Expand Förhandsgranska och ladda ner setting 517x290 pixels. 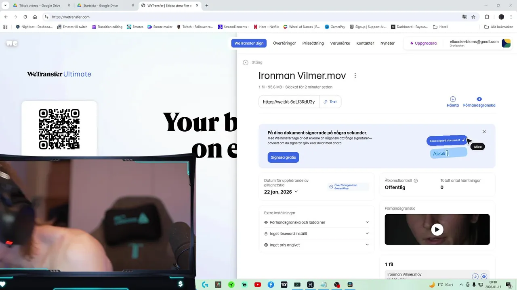[x=316, y=222]
